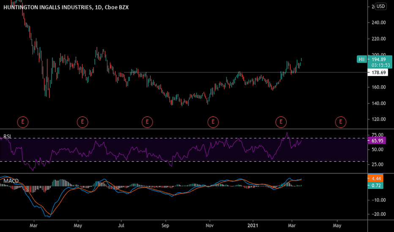Click the Nov label on time axis
The width and height of the screenshot is (394, 232).
click(210, 226)
